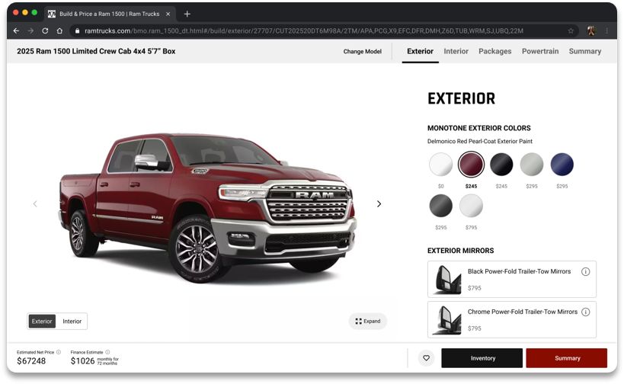Expand the truck image viewer

[x=368, y=321]
